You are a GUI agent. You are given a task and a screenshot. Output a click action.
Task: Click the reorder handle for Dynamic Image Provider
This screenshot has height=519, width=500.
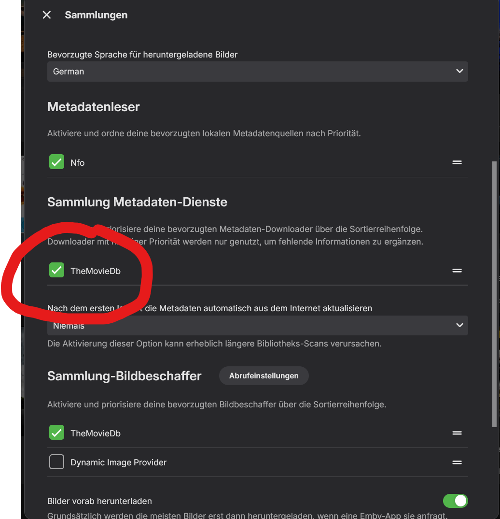457,462
